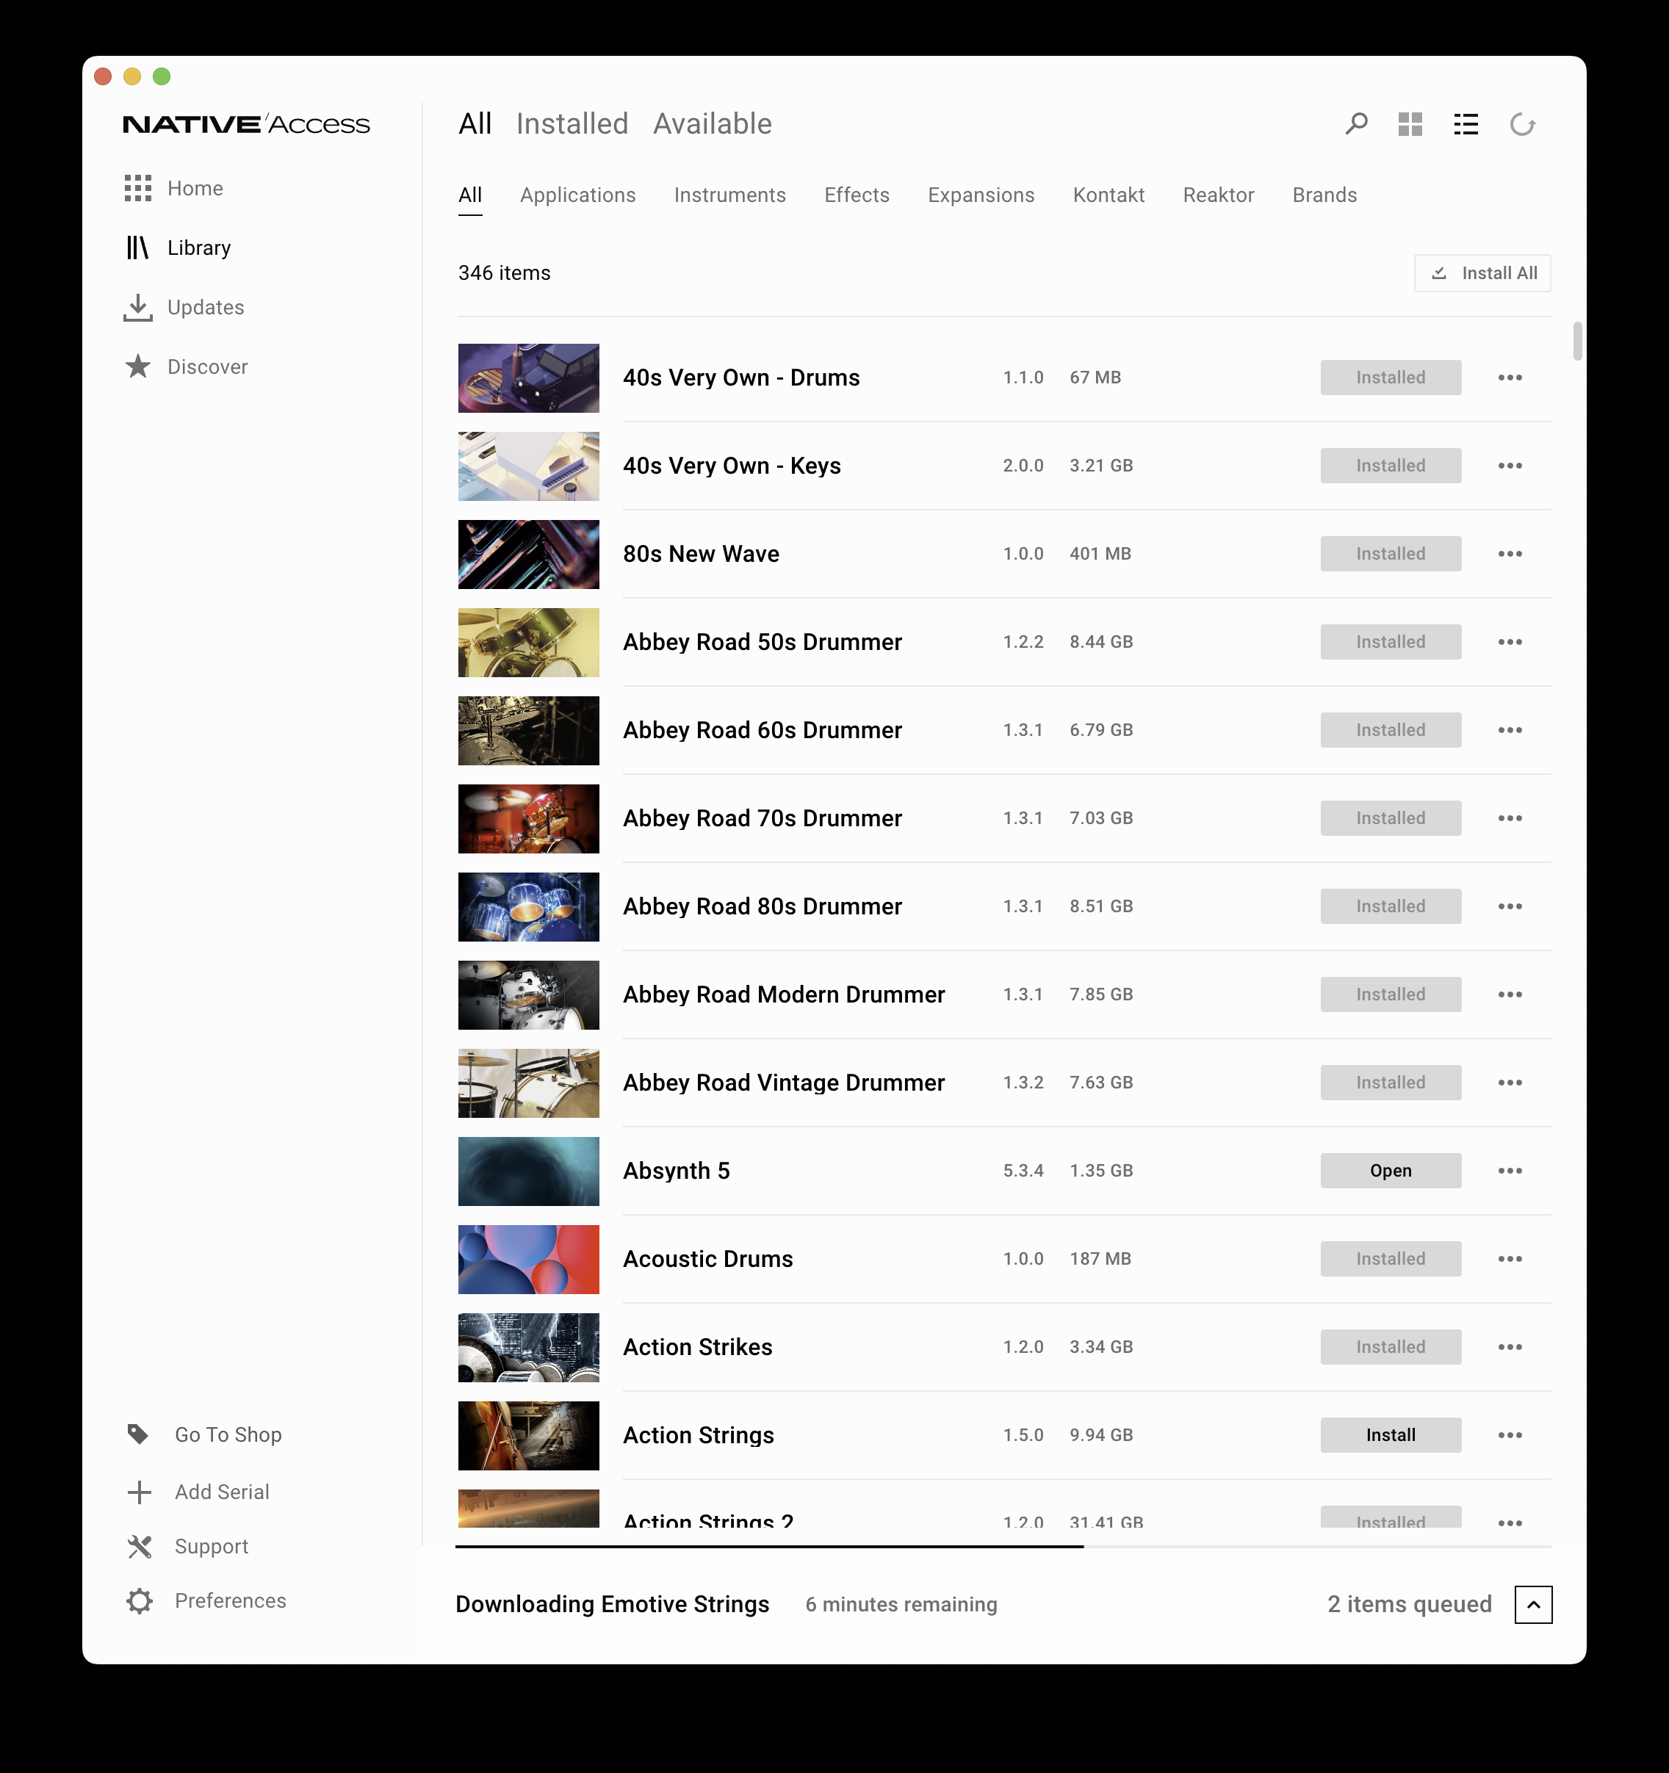Open Updates in the sidebar
Screen dimensions: 1669x1773
205,308
